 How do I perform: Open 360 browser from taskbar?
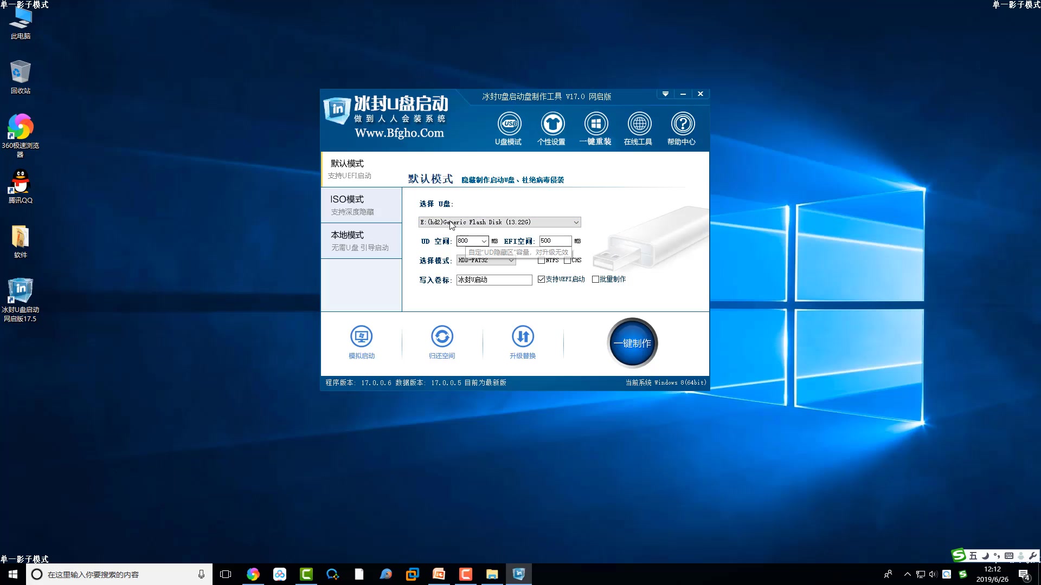[253, 574]
